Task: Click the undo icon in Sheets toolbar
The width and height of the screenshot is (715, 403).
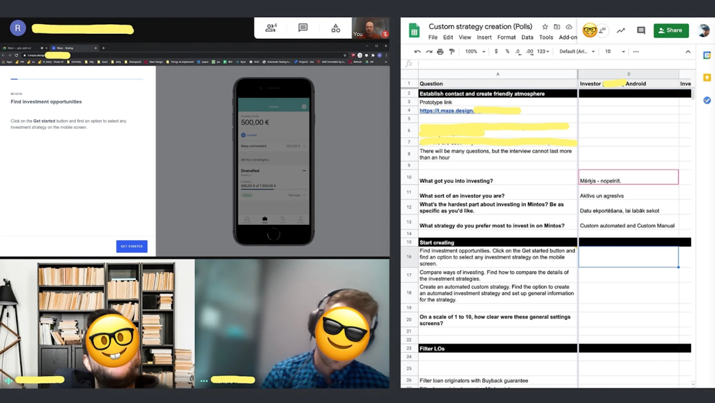Action: click(417, 52)
